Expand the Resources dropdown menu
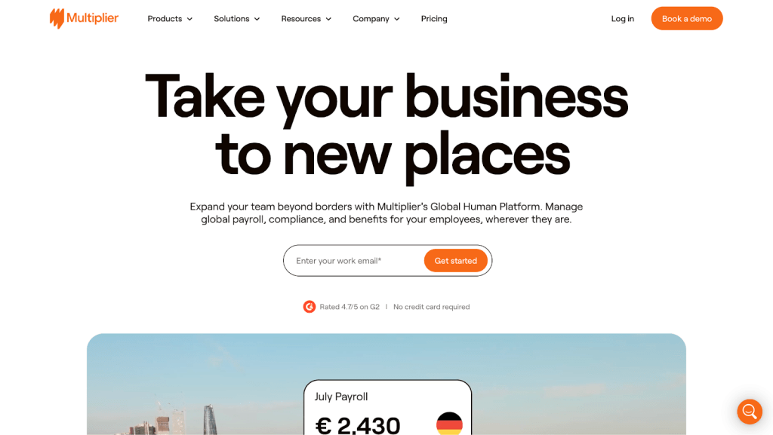Image resolution: width=773 pixels, height=435 pixels. click(x=306, y=19)
